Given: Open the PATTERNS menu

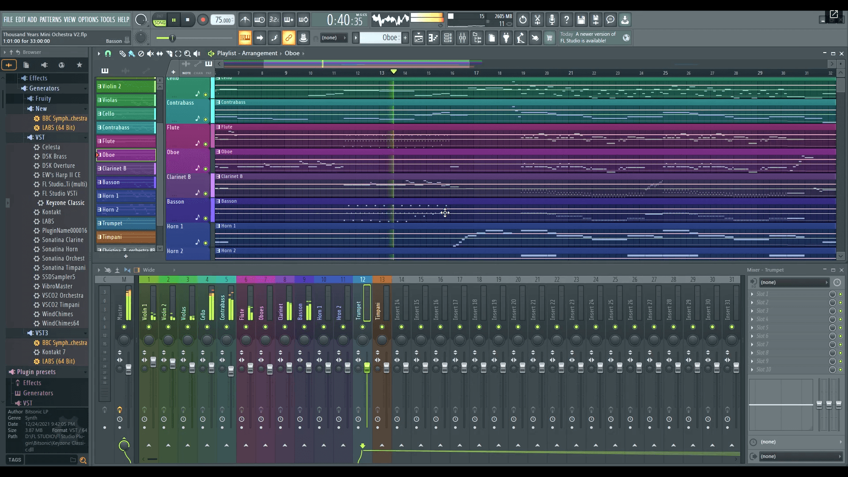Looking at the screenshot, I should [50, 19].
